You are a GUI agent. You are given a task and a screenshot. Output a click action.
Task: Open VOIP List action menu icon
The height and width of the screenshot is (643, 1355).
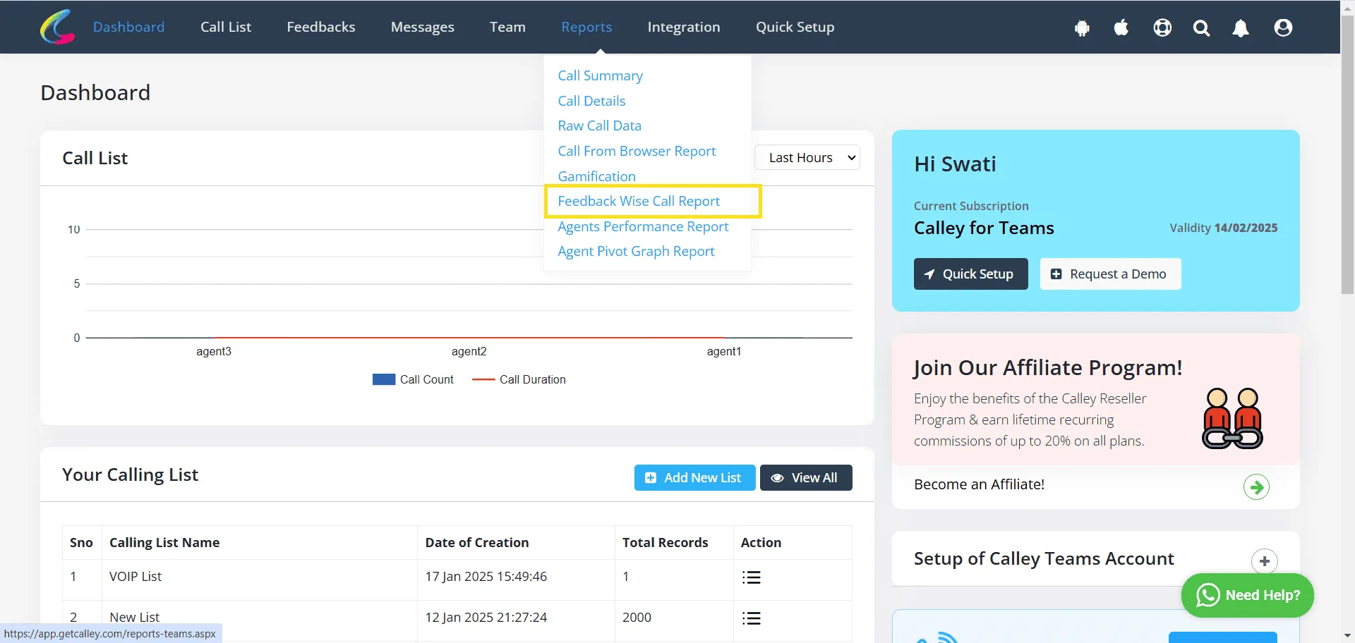[x=752, y=577]
